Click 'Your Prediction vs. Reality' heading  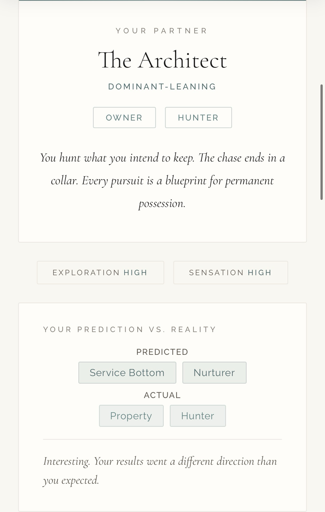130,329
